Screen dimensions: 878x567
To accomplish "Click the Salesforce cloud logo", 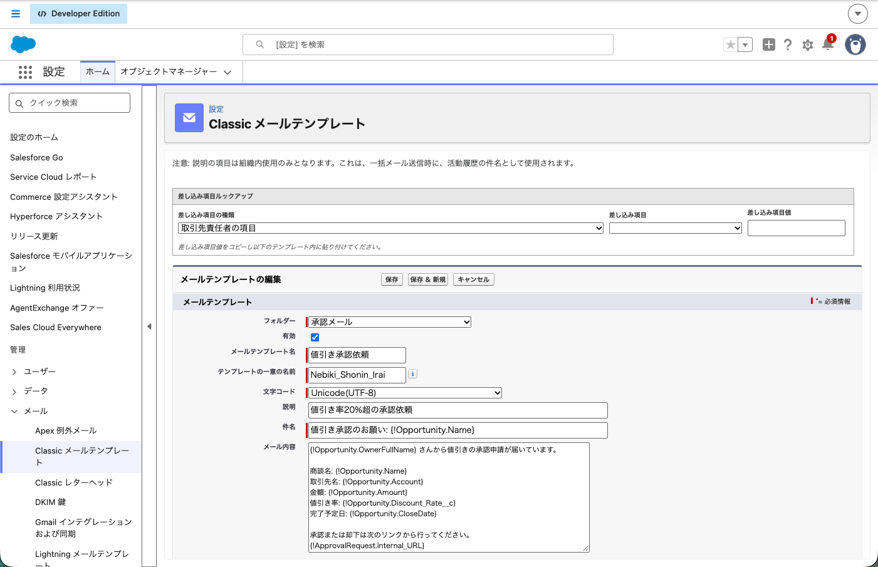I will coord(23,44).
